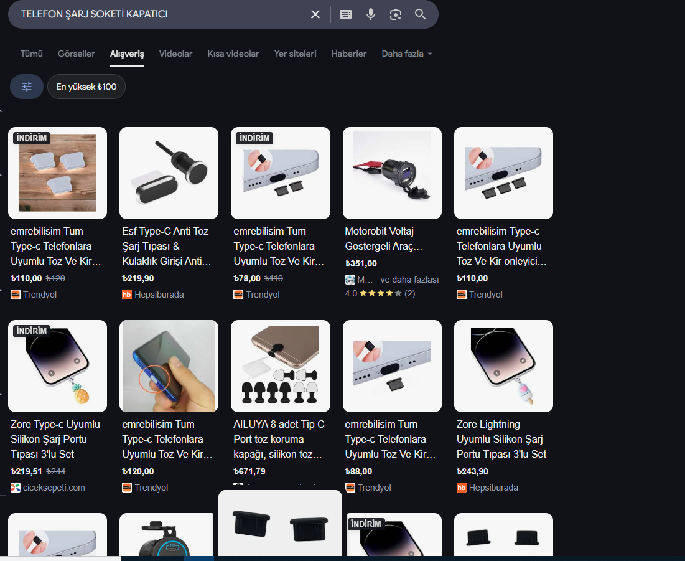Open the AILUYA 8 adet product image
This screenshot has width=685, height=561.
coord(281,366)
